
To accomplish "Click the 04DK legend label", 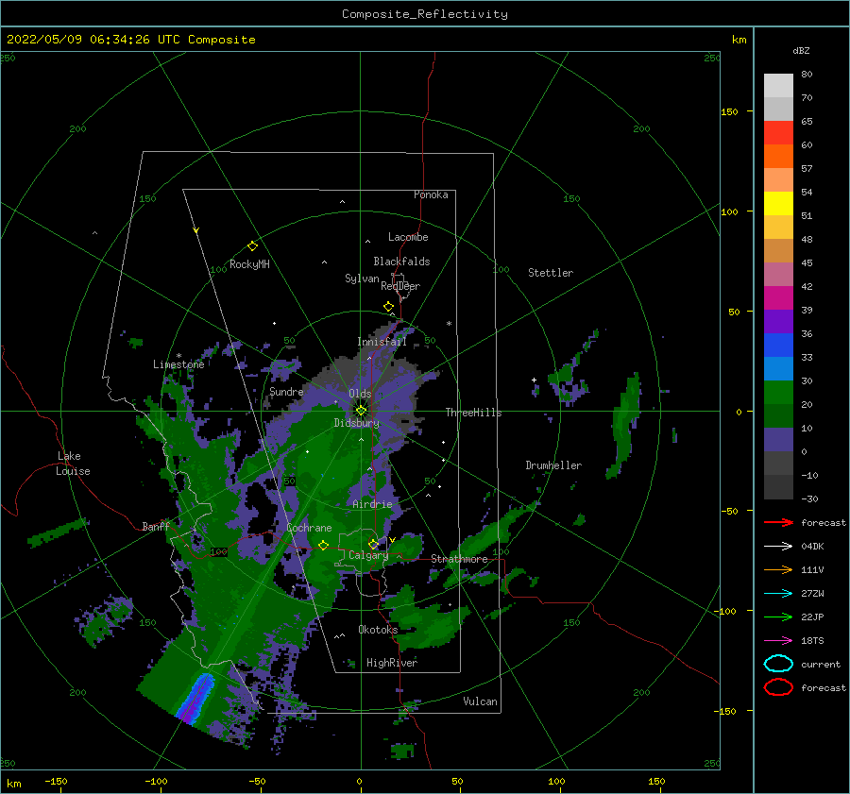I will point(812,547).
